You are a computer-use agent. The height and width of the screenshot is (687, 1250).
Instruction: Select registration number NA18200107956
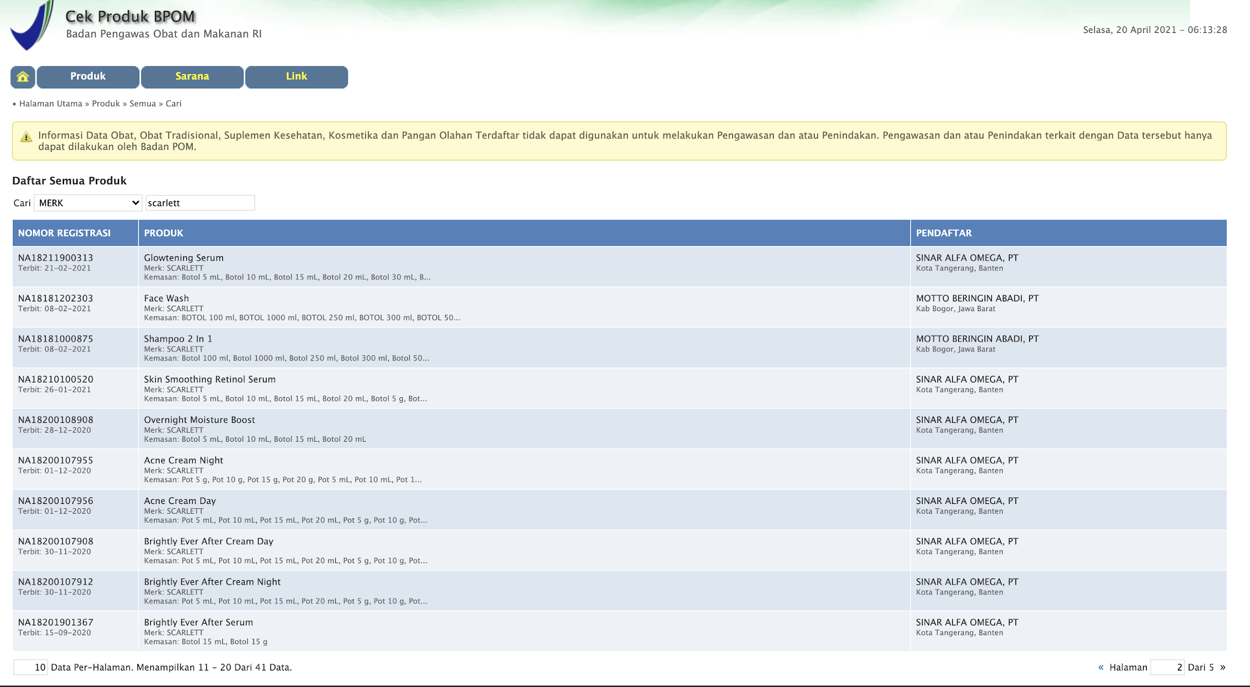pos(56,501)
